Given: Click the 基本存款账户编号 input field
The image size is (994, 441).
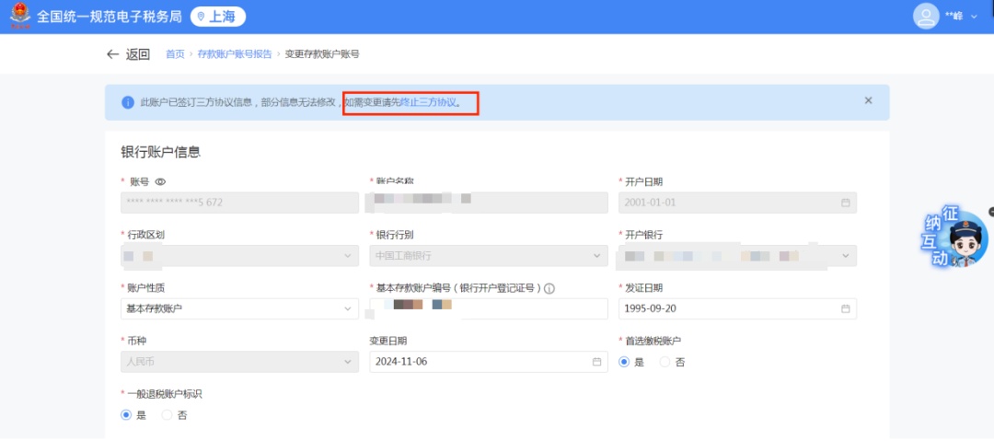Looking at the screenshot, I should tap(488, 308).
